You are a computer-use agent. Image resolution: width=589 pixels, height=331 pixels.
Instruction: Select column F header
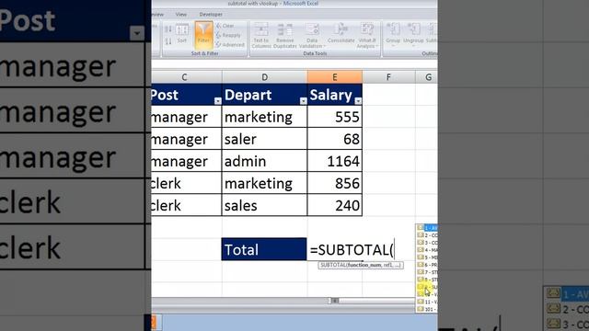point(388,77)
